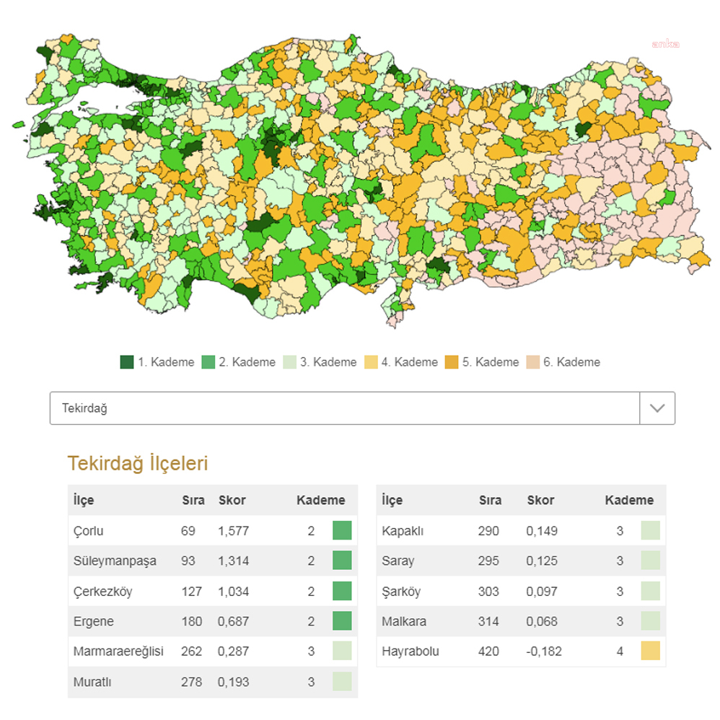Click the Kapaklı rank 290
This screenshot has height=720, width=720.
point(488,531)
